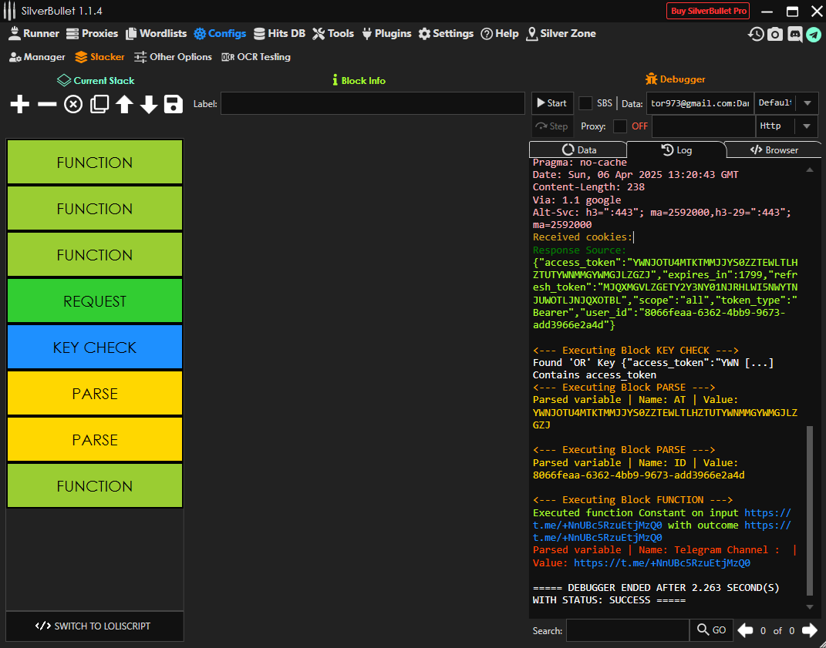The image size is (826, 648).
Task: Toggle the Proxy checkbox
Action: pyautogui.click(x=620, y=126)
